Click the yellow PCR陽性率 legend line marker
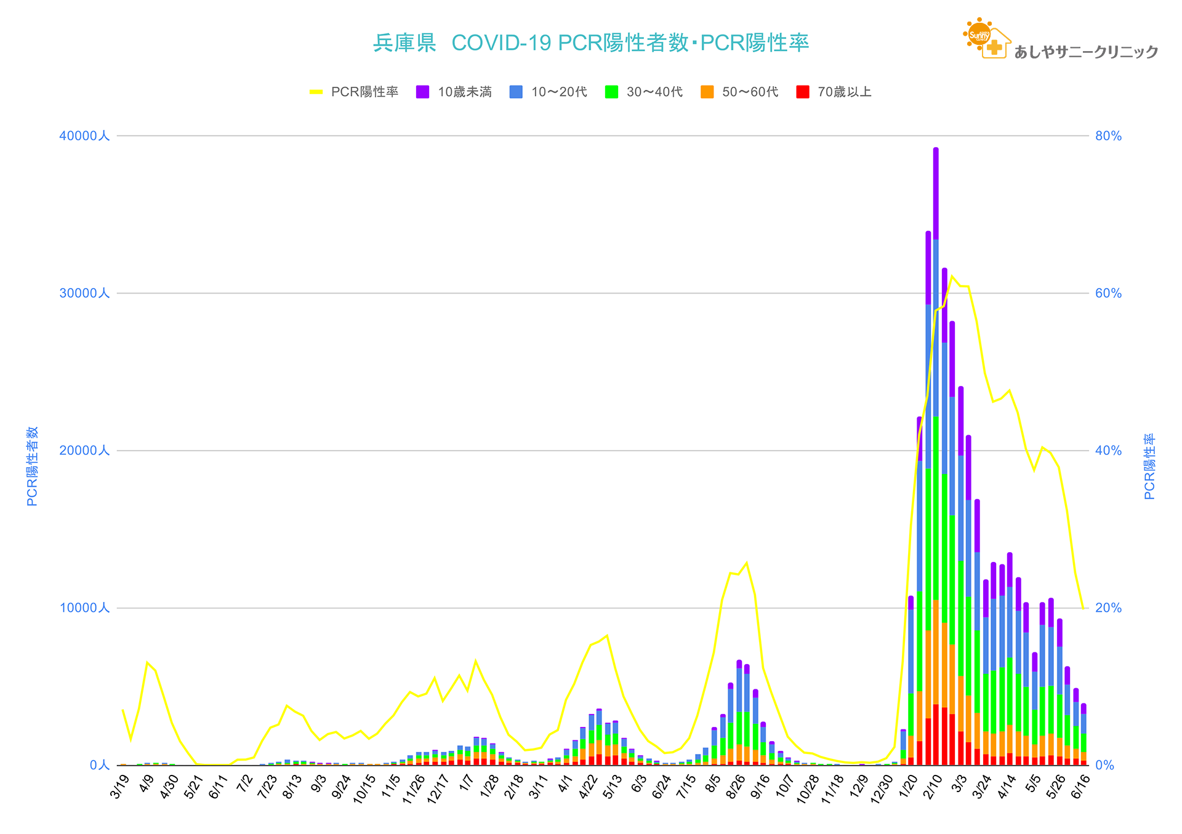This screenshot has width=1182, height=834. click(316, 92)
